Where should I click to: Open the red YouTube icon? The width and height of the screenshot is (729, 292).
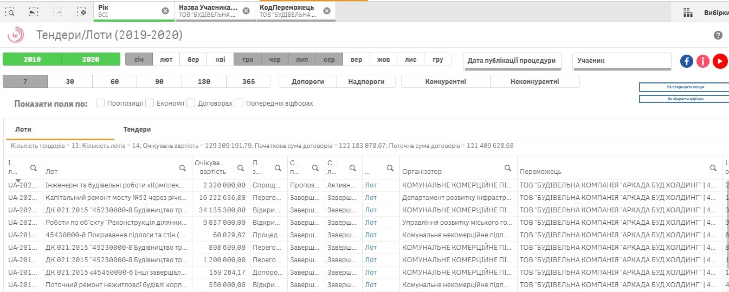point(720,61)
